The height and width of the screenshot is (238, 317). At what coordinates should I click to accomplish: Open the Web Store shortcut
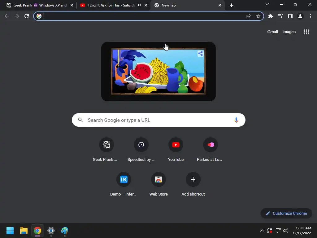click(158, 184)
